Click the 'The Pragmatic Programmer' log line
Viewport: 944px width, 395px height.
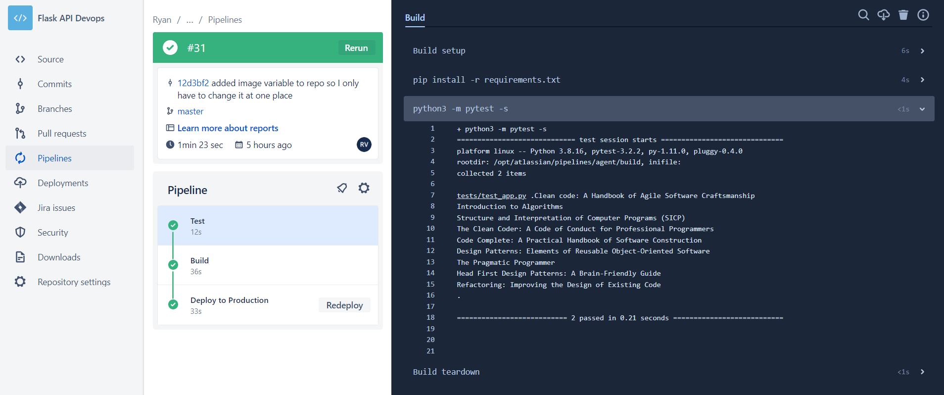pos(506,262)
